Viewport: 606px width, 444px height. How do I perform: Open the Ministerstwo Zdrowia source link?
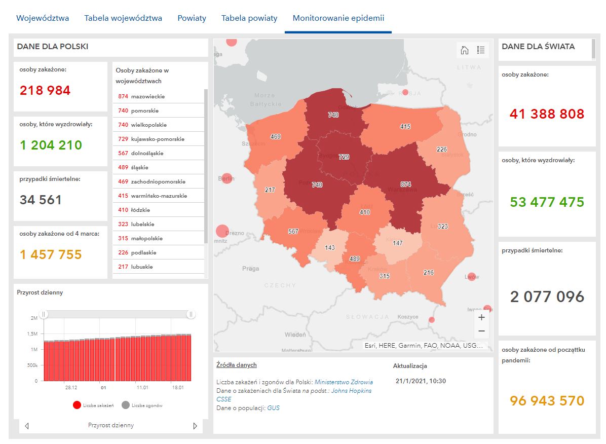344,382
